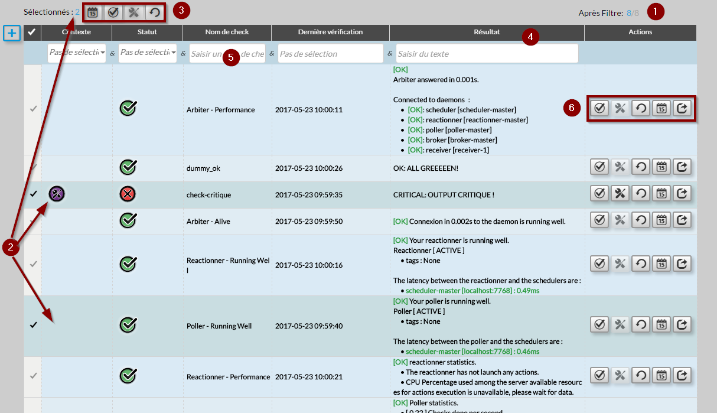717x413 pixels.
Task: Click the Résultat text filter field
Action: pos(487,54)
